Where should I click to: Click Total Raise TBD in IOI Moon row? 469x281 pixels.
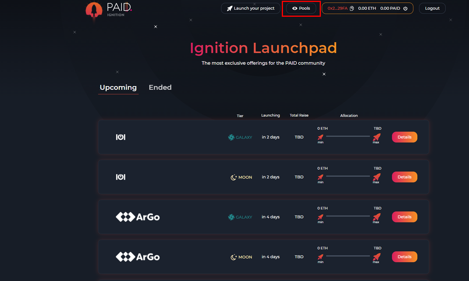[x=299, y=177]
